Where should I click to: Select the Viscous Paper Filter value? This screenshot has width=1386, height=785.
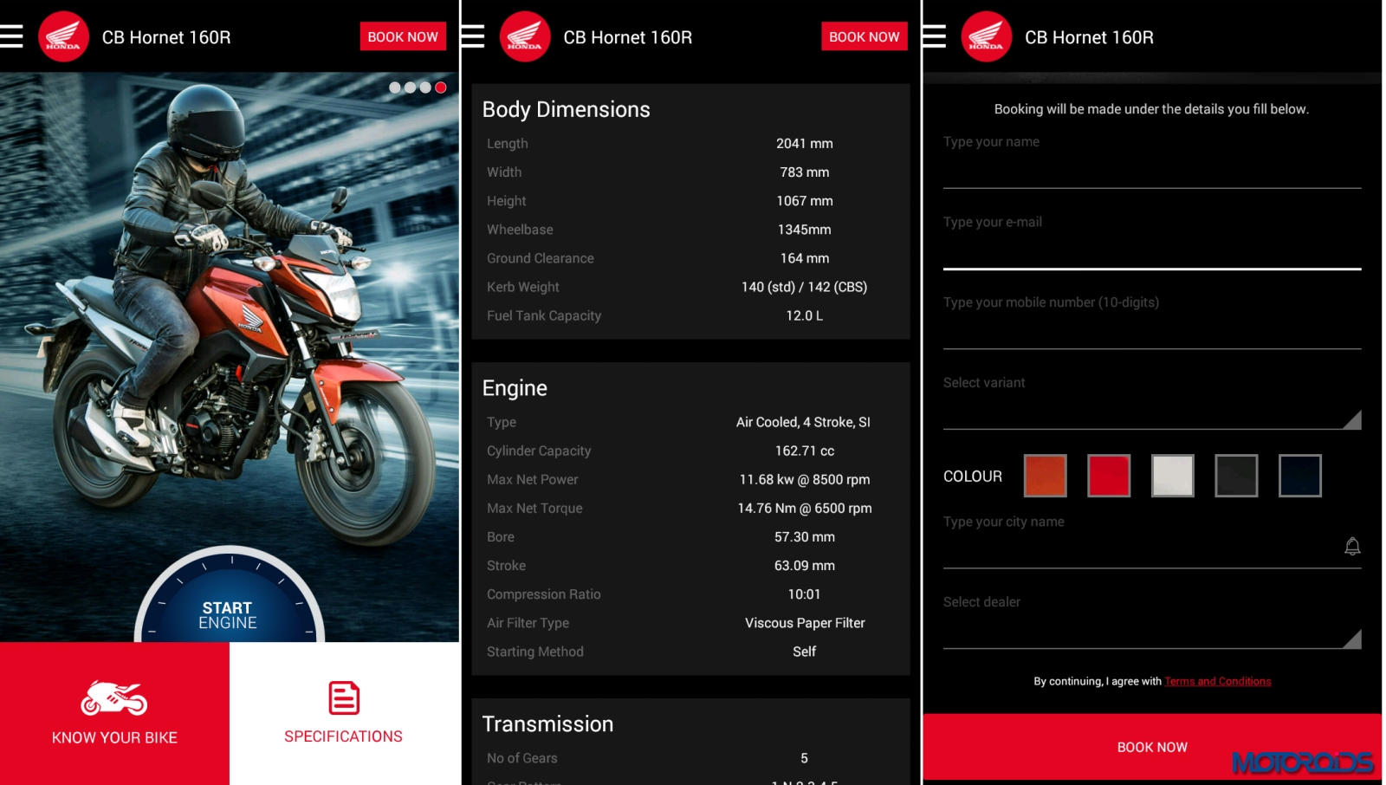point(805,623)
